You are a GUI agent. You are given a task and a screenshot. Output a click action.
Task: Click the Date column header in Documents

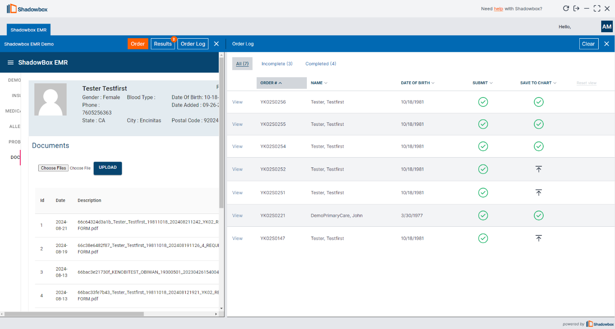tap(61, 201)
